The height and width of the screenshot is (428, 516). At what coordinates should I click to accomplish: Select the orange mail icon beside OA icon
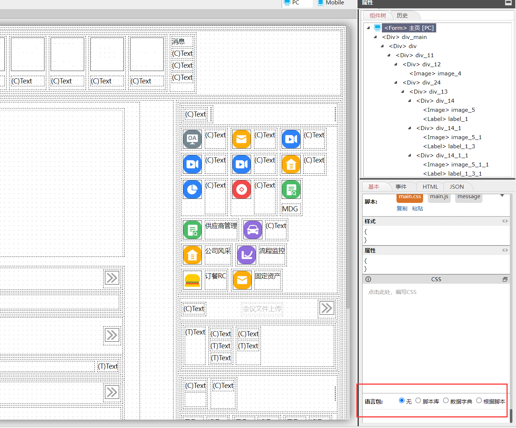pos(242,139)
